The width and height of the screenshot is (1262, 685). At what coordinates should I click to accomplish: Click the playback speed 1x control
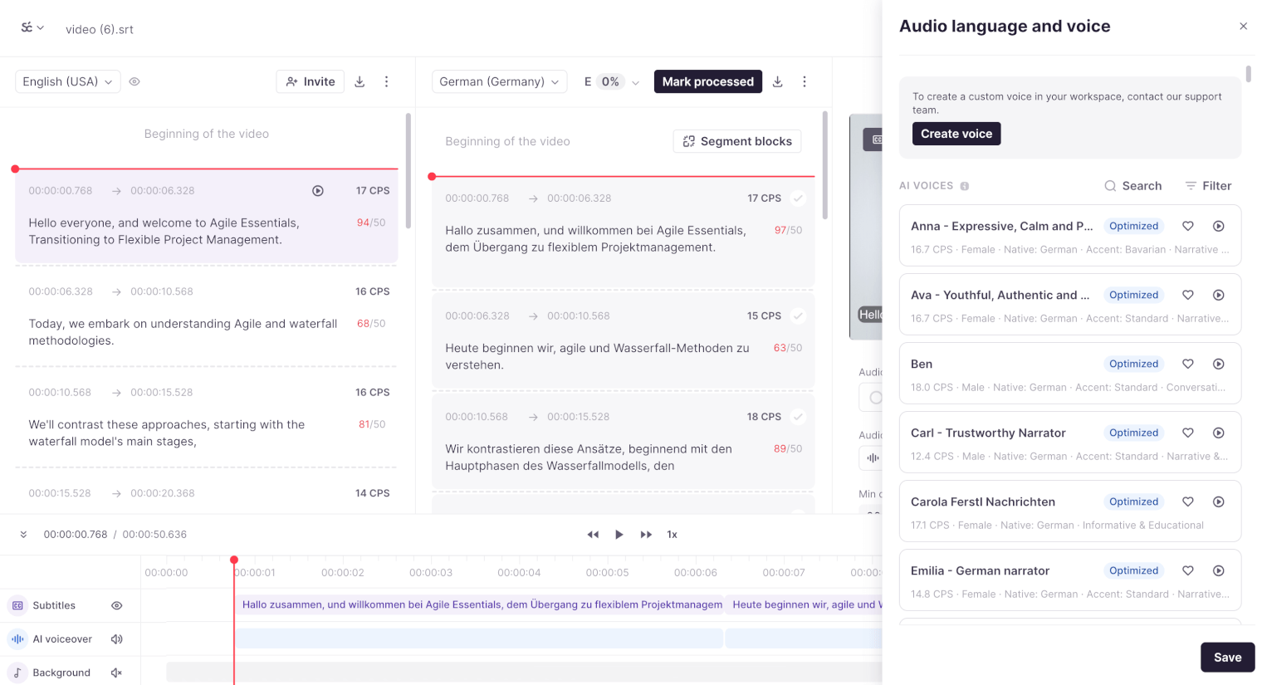coord(672,534)
